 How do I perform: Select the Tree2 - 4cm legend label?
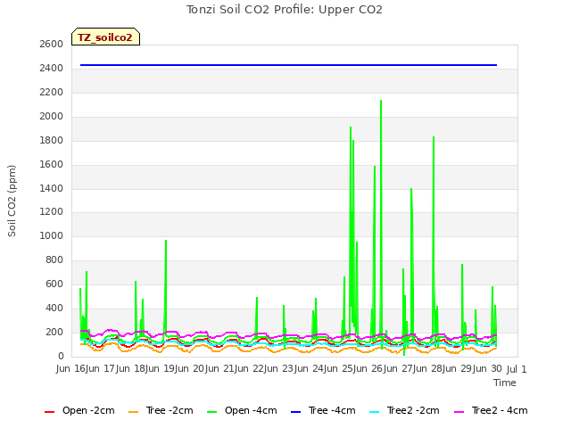(x=500, y=410)
